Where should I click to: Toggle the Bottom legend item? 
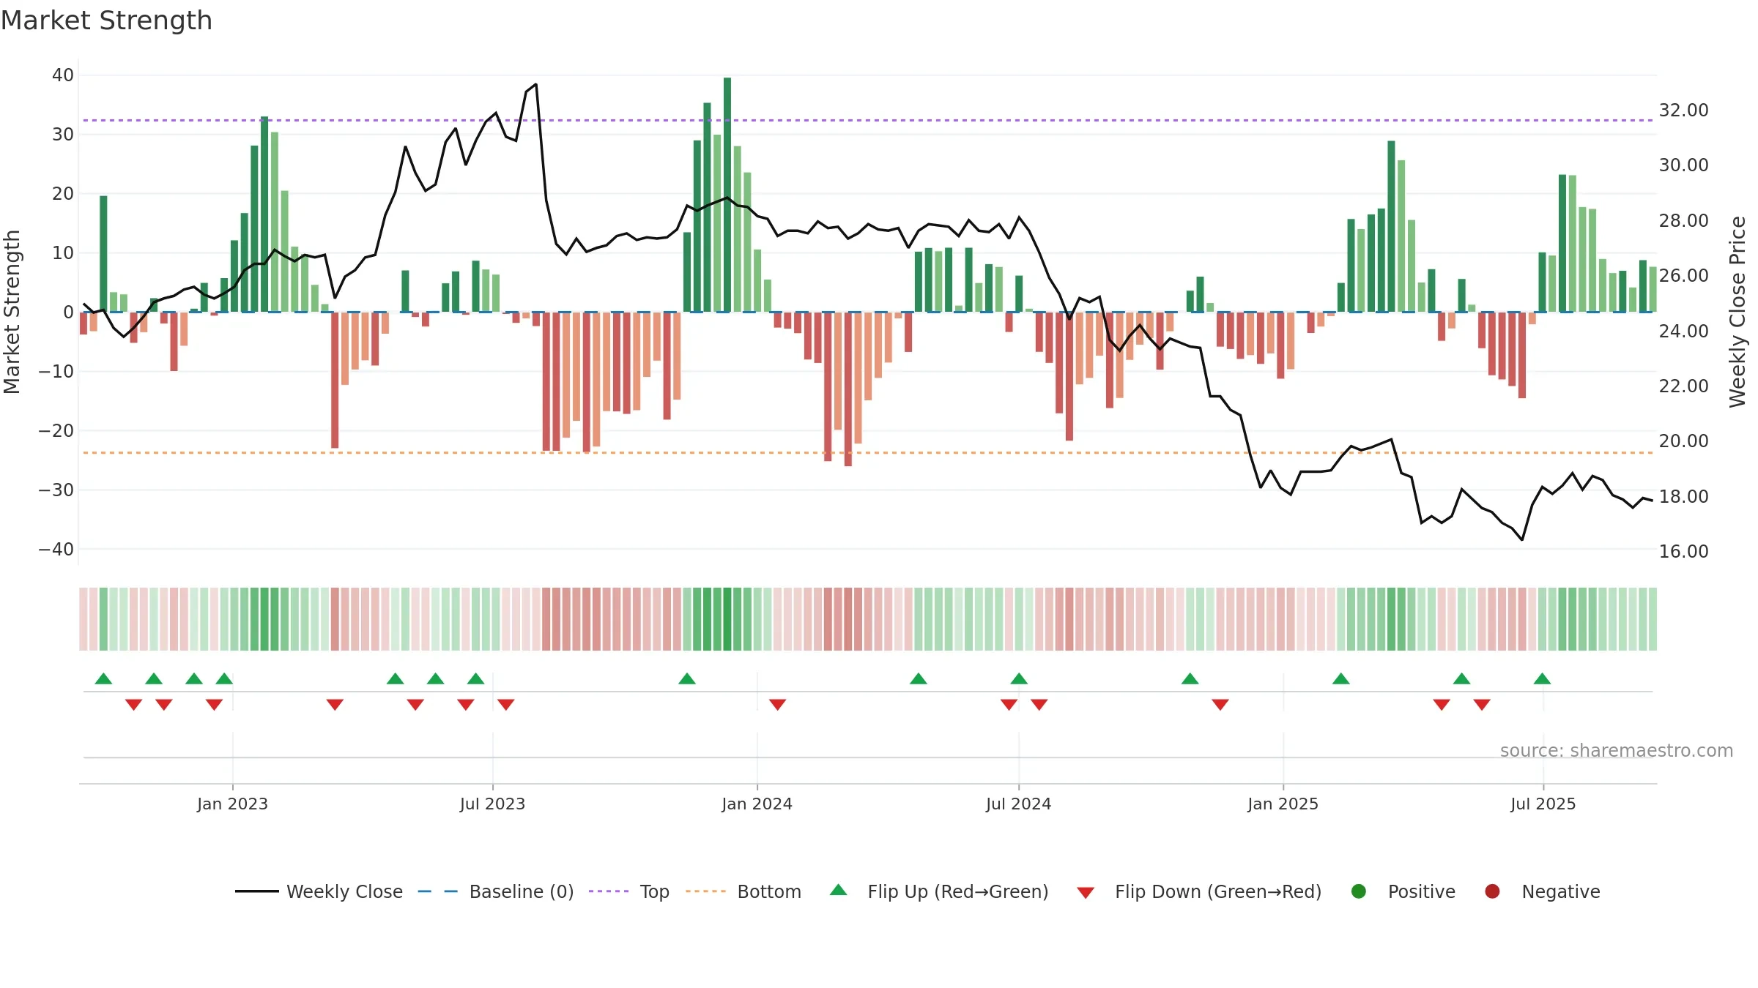pyautogui.click(x=743, y=891)
